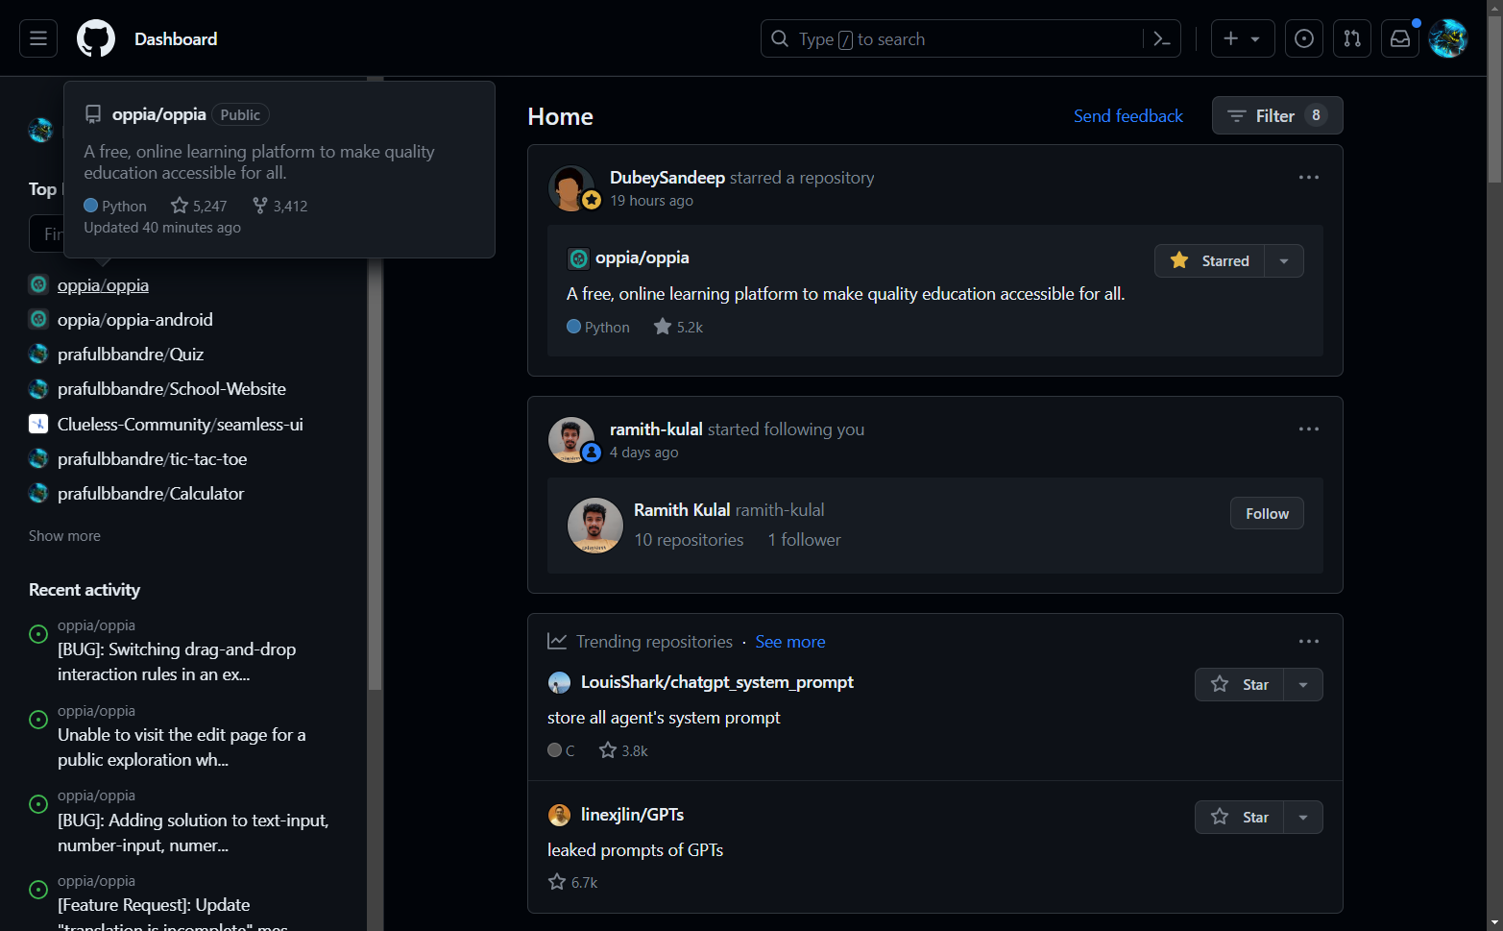Open options menu on ramith-kulal card
The width and height of the screenshot is (1503, 931).
click(1309, 429)
